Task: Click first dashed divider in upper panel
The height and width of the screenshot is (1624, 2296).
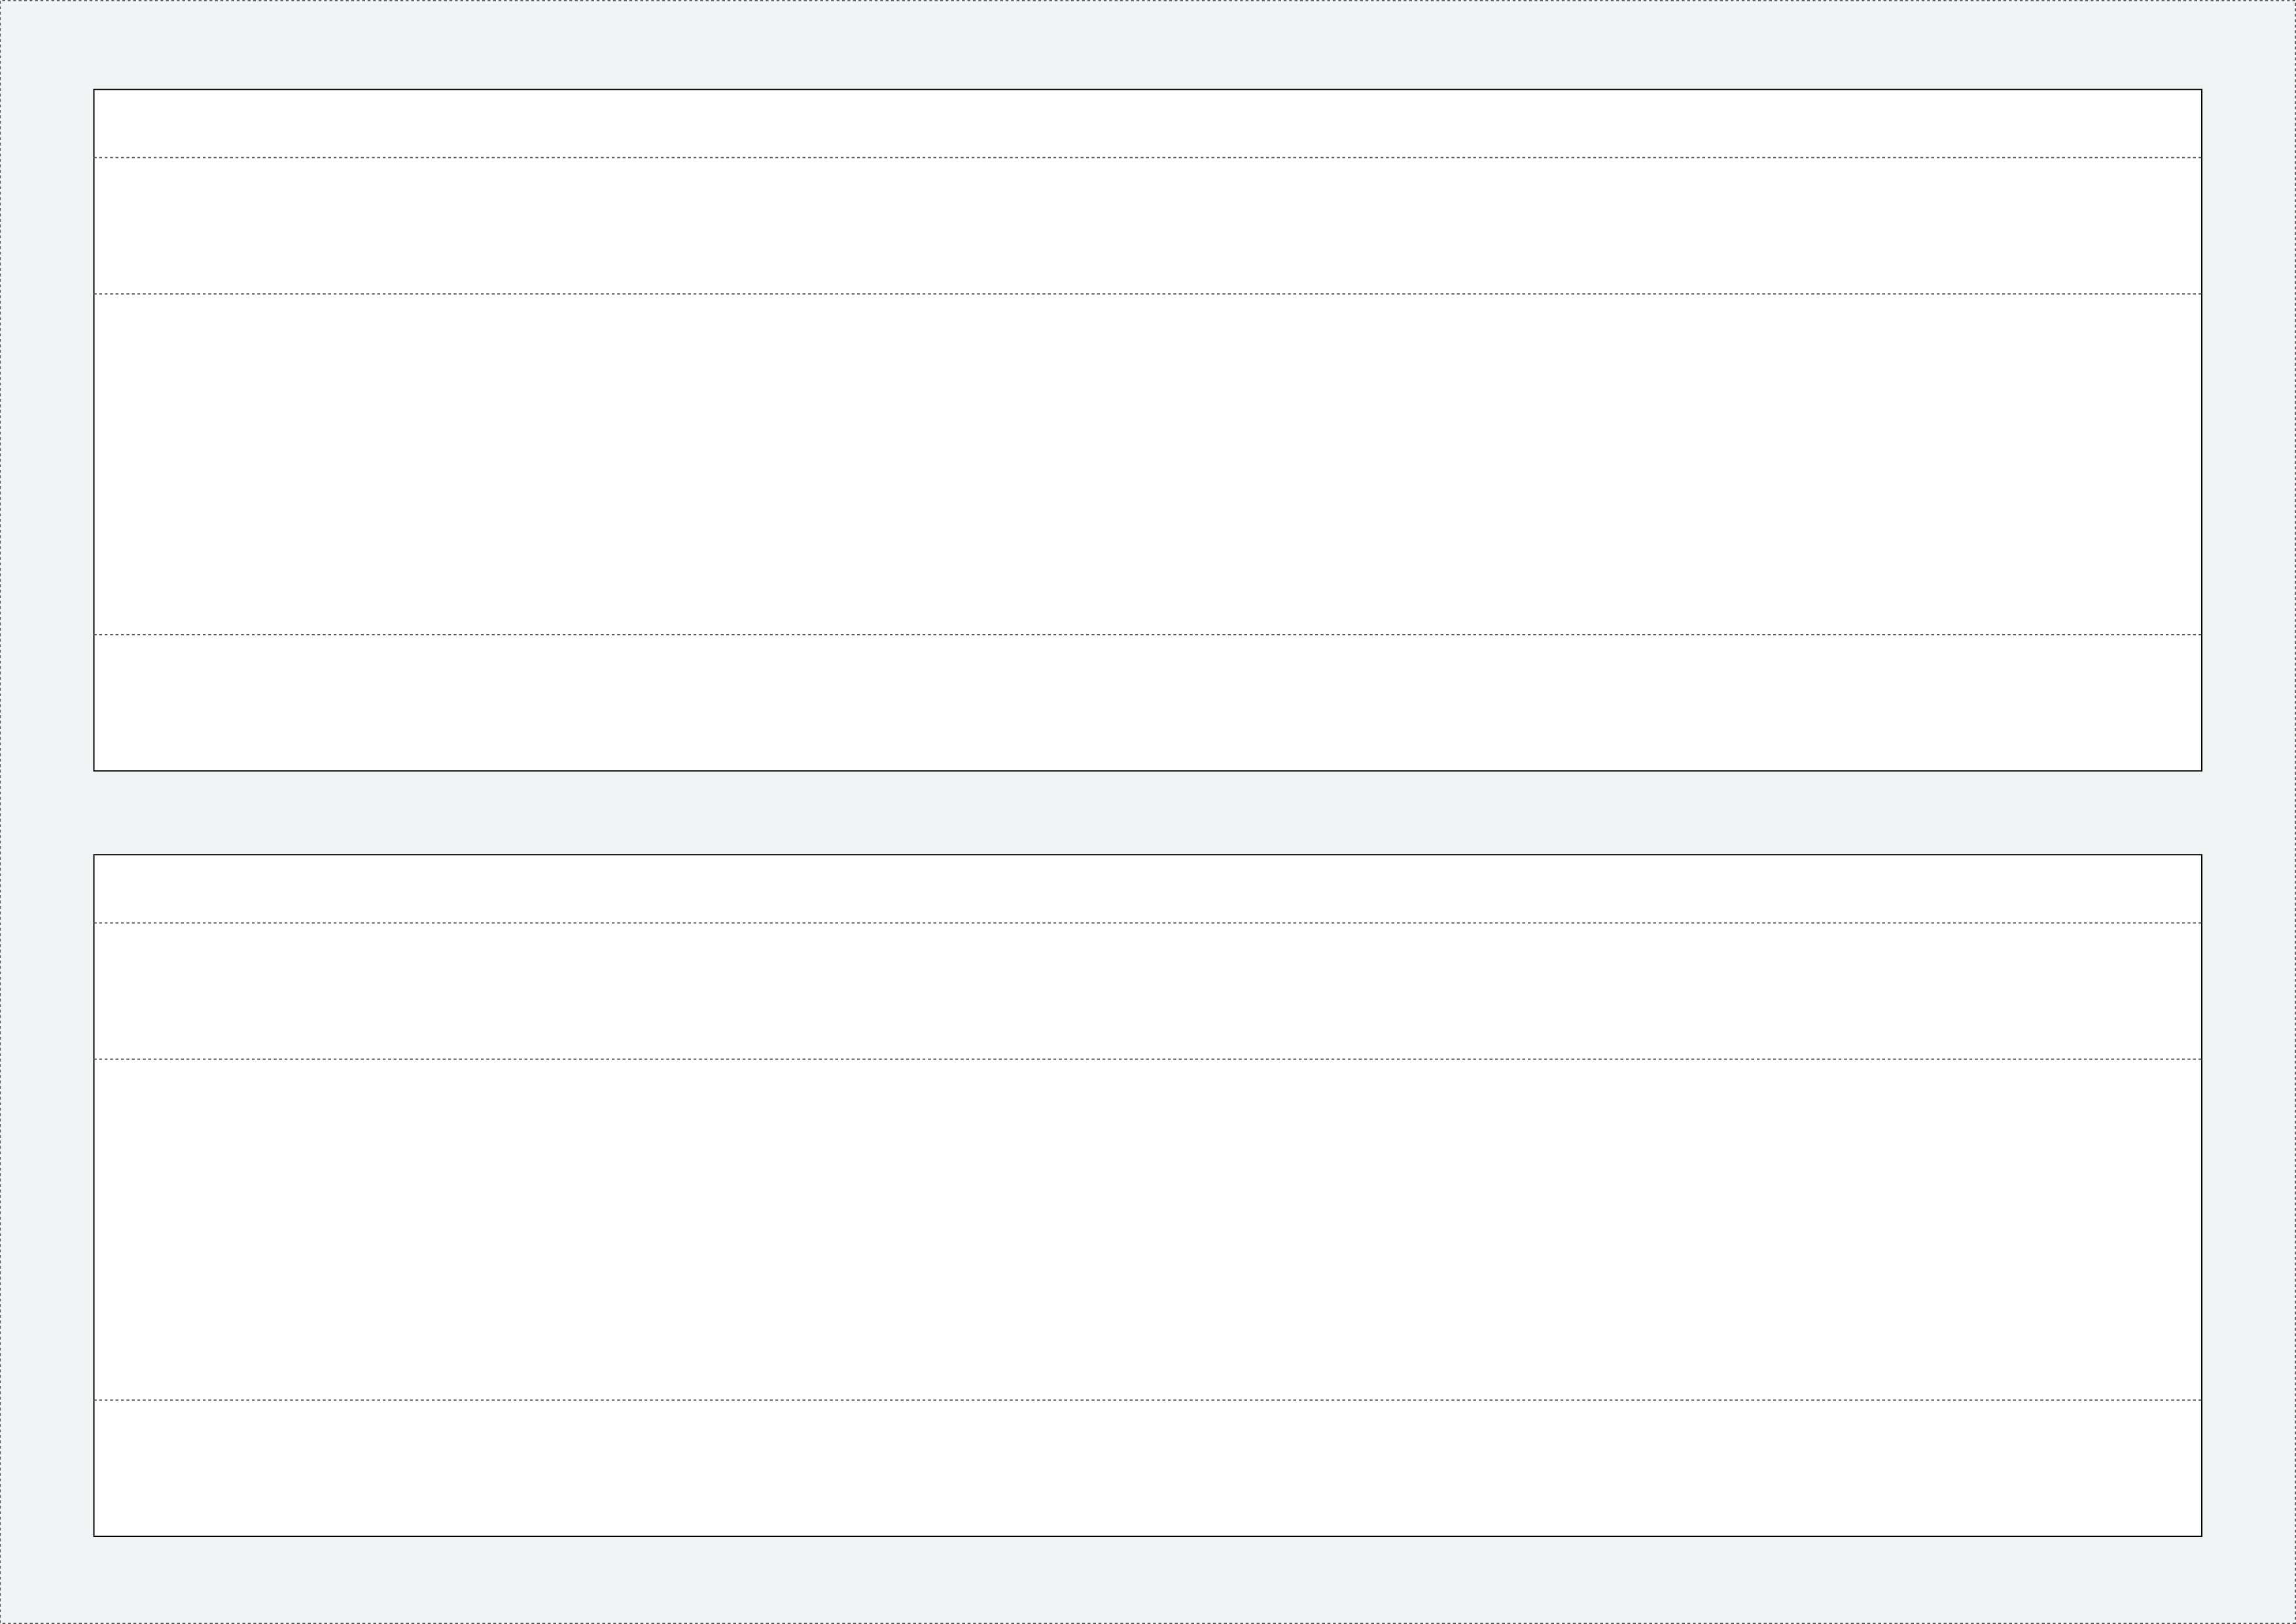Action: tap(1148, 158)
